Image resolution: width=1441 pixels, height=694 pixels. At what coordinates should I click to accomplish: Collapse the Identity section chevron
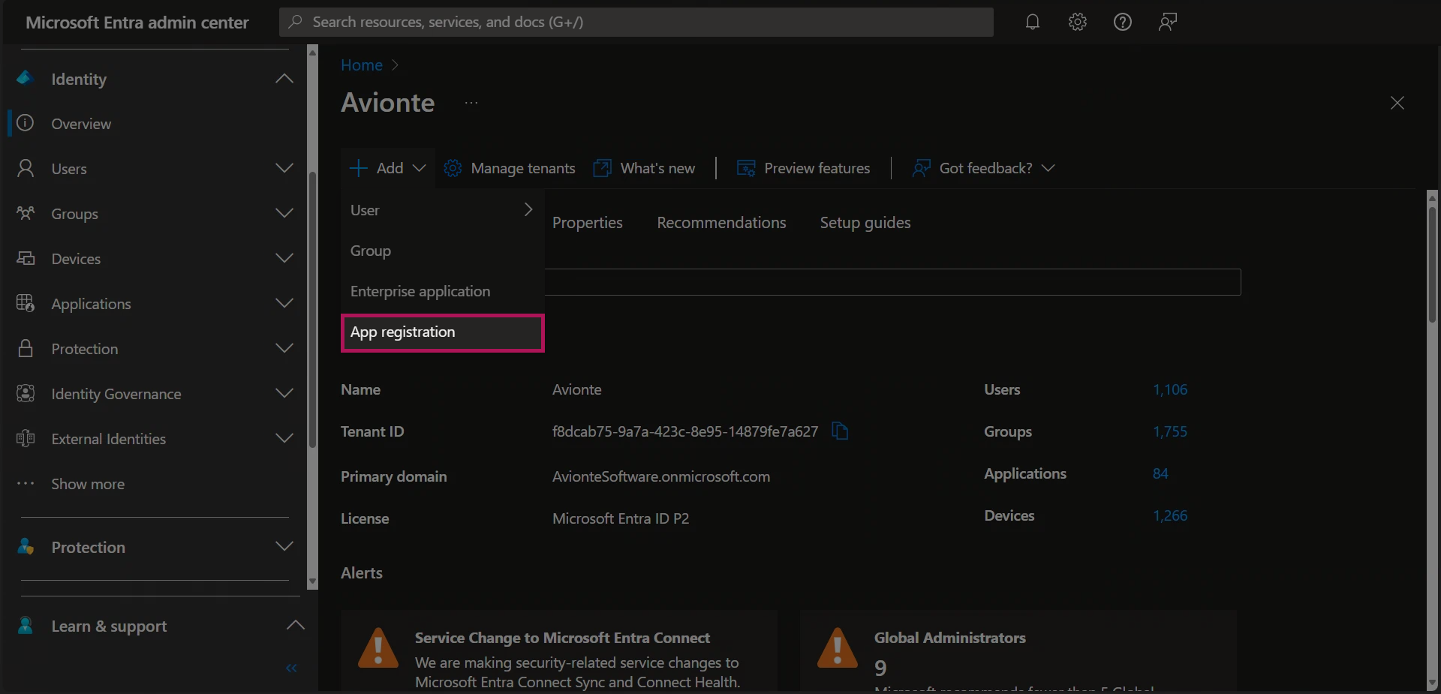pos(284,79)
